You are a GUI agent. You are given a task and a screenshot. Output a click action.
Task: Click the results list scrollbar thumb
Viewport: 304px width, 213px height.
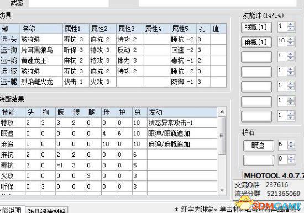point(222,135)
